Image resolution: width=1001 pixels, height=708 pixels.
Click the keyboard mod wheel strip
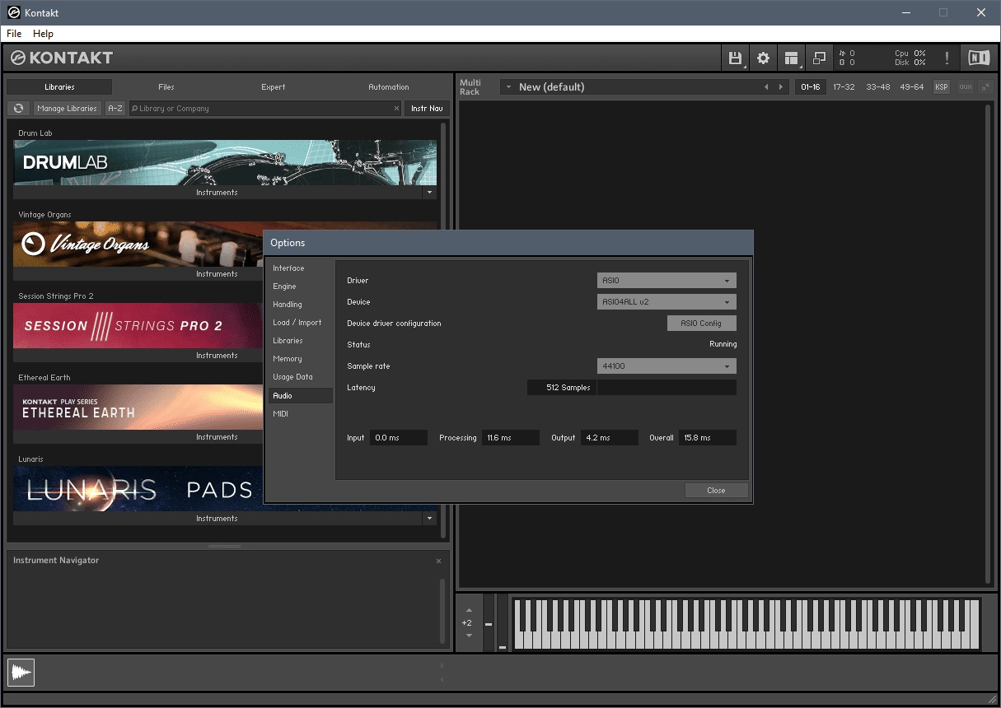[503, 623]
